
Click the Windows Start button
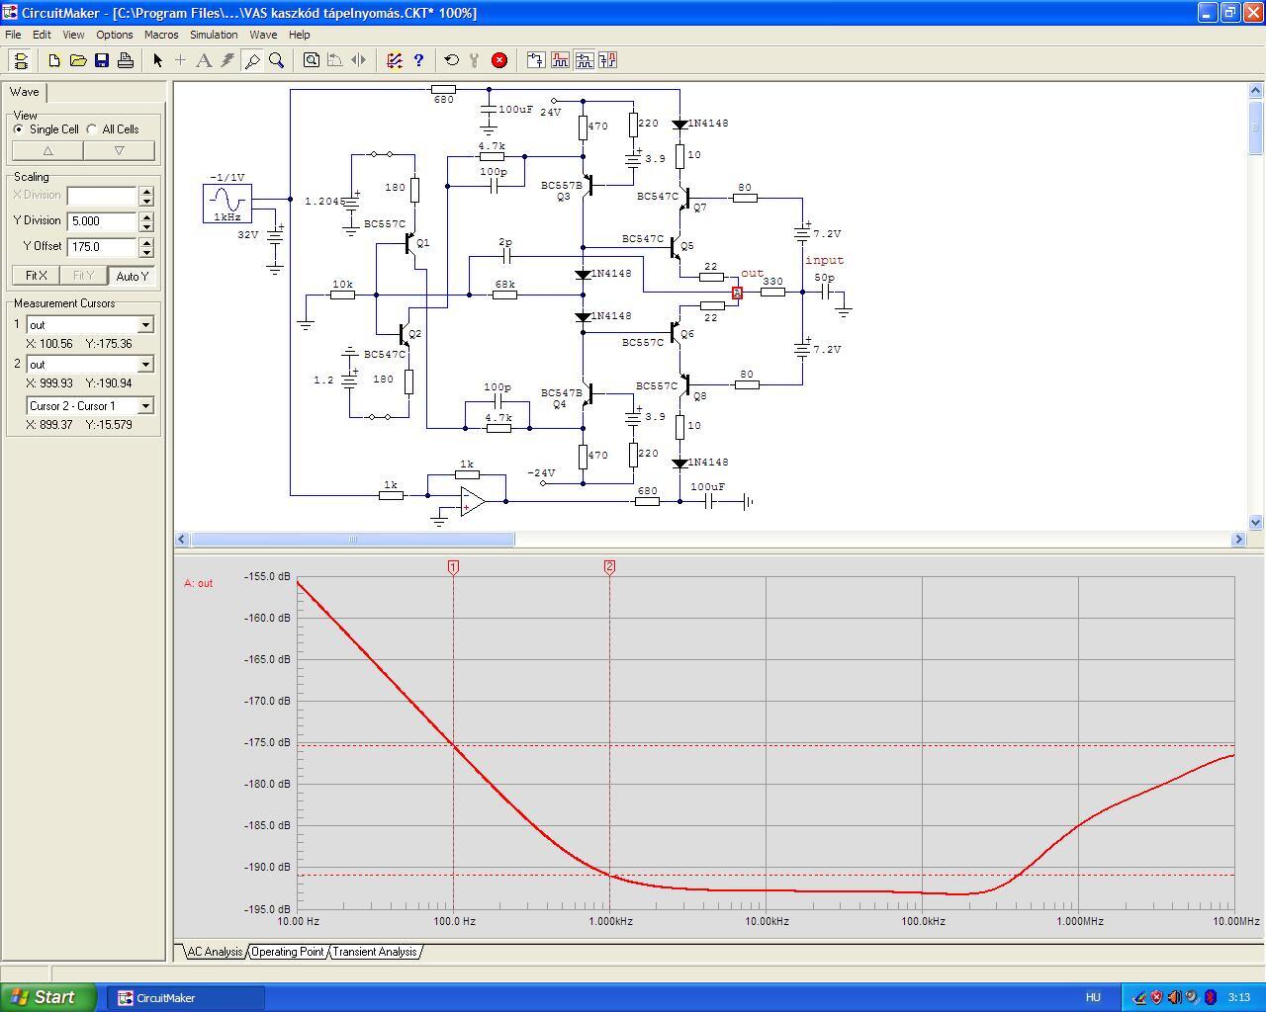point(48,997)
